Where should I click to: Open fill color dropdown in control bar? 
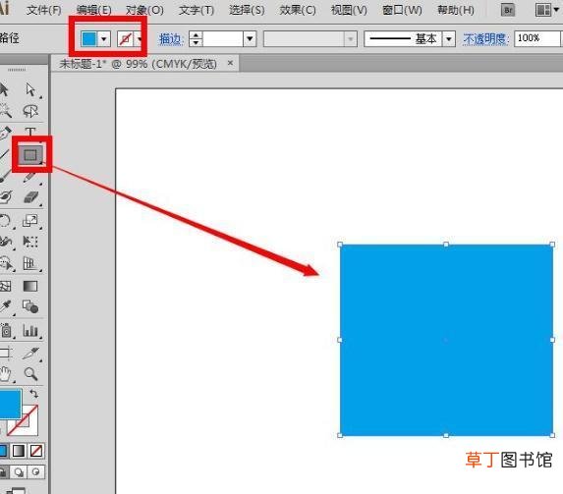104,38
